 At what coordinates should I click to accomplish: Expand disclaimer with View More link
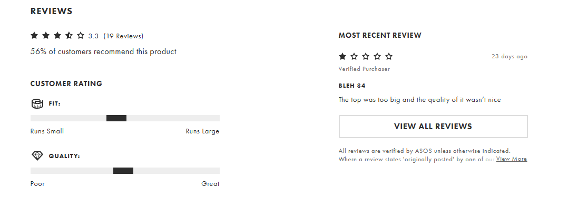[512, 159]
